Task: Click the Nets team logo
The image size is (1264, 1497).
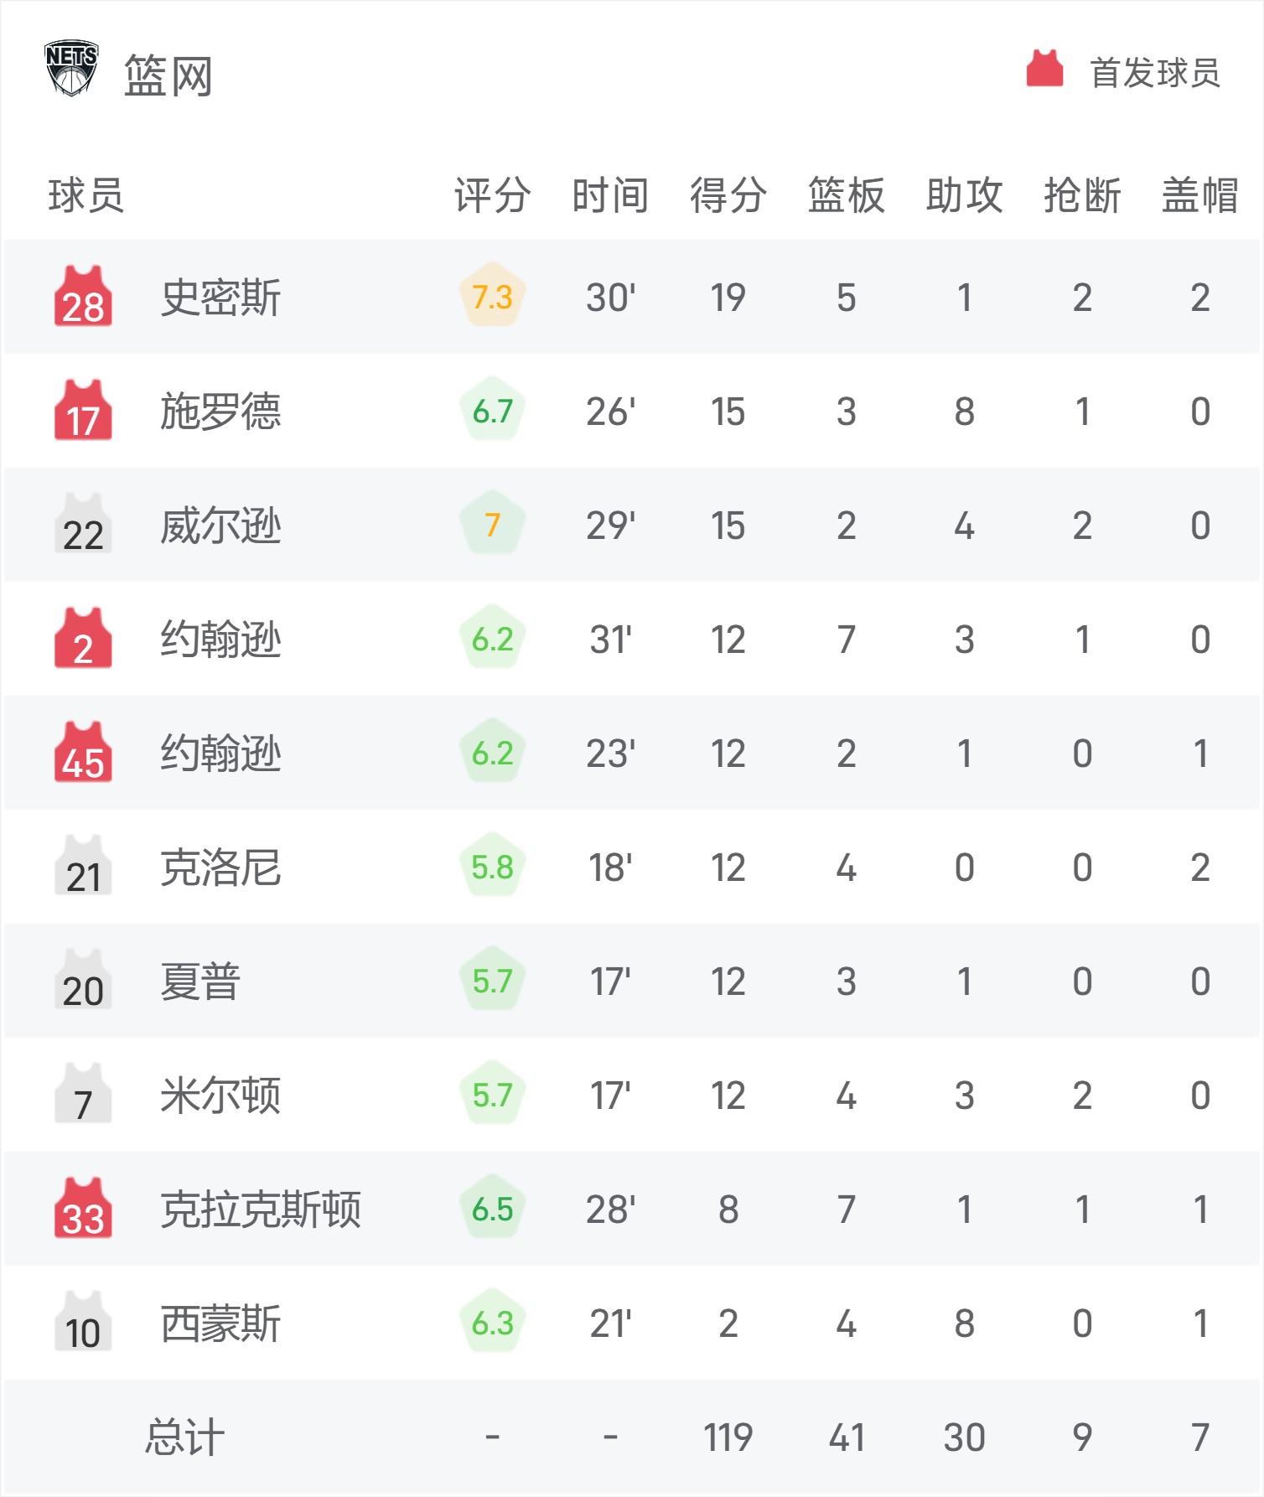Action: 71,69
